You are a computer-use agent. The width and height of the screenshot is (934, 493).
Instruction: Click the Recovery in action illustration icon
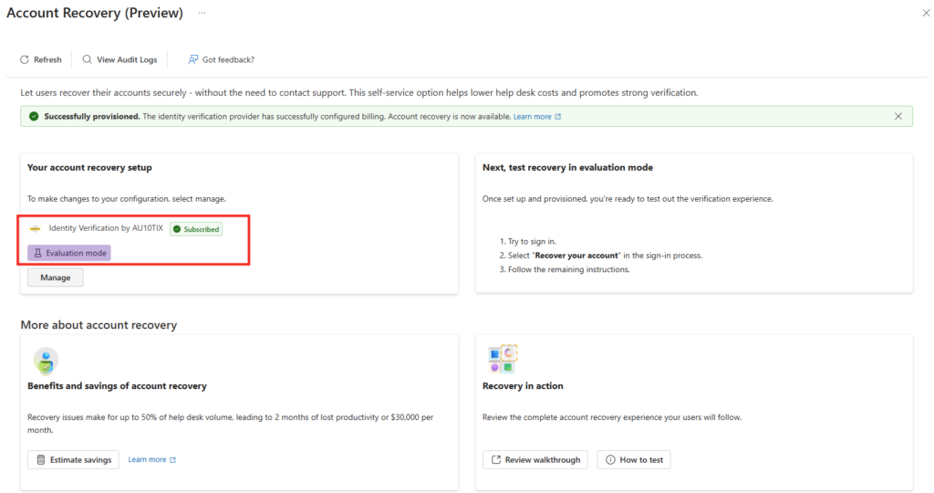(503, 359)
